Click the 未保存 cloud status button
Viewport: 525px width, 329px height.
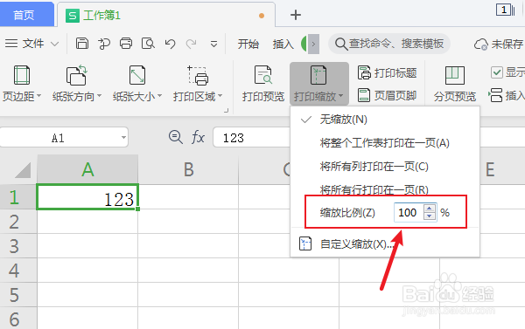click(x=499, y=44)
